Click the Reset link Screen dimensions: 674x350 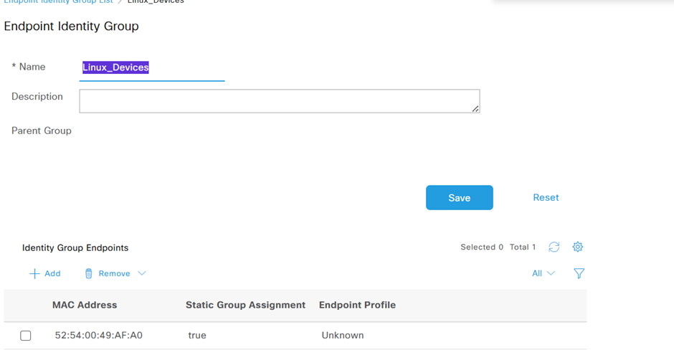pos(546,197)
